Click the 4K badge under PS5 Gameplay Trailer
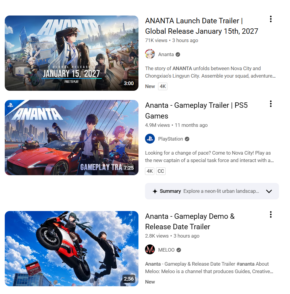 (149, 171)
